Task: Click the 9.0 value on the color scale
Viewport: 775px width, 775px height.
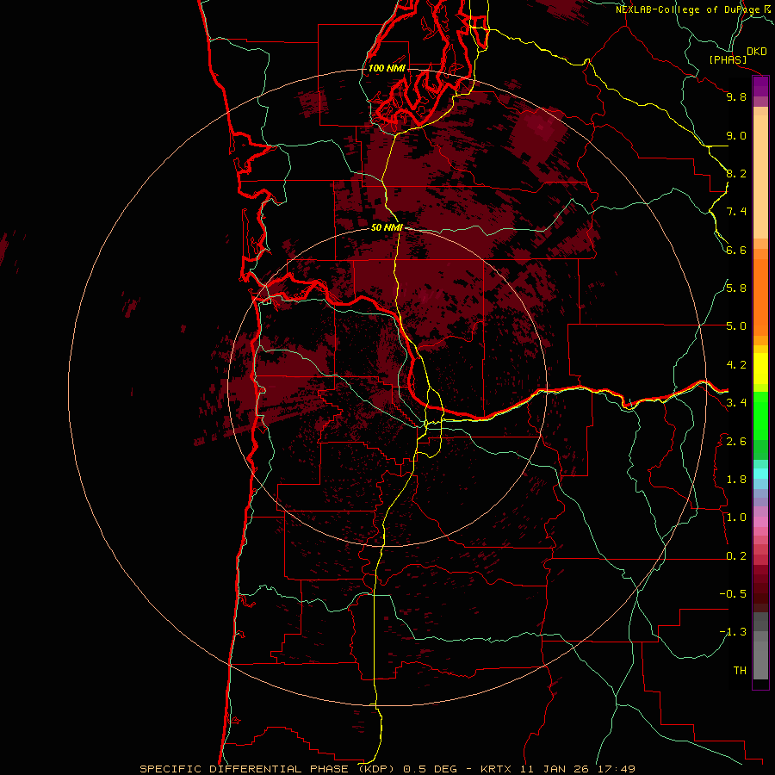Action: [x=736, y=135]
